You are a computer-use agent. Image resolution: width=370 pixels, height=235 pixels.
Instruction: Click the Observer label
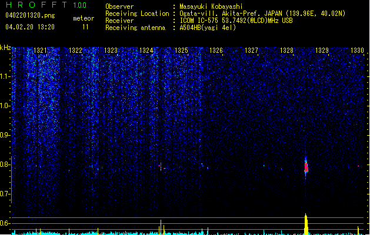tap(119, 6)
